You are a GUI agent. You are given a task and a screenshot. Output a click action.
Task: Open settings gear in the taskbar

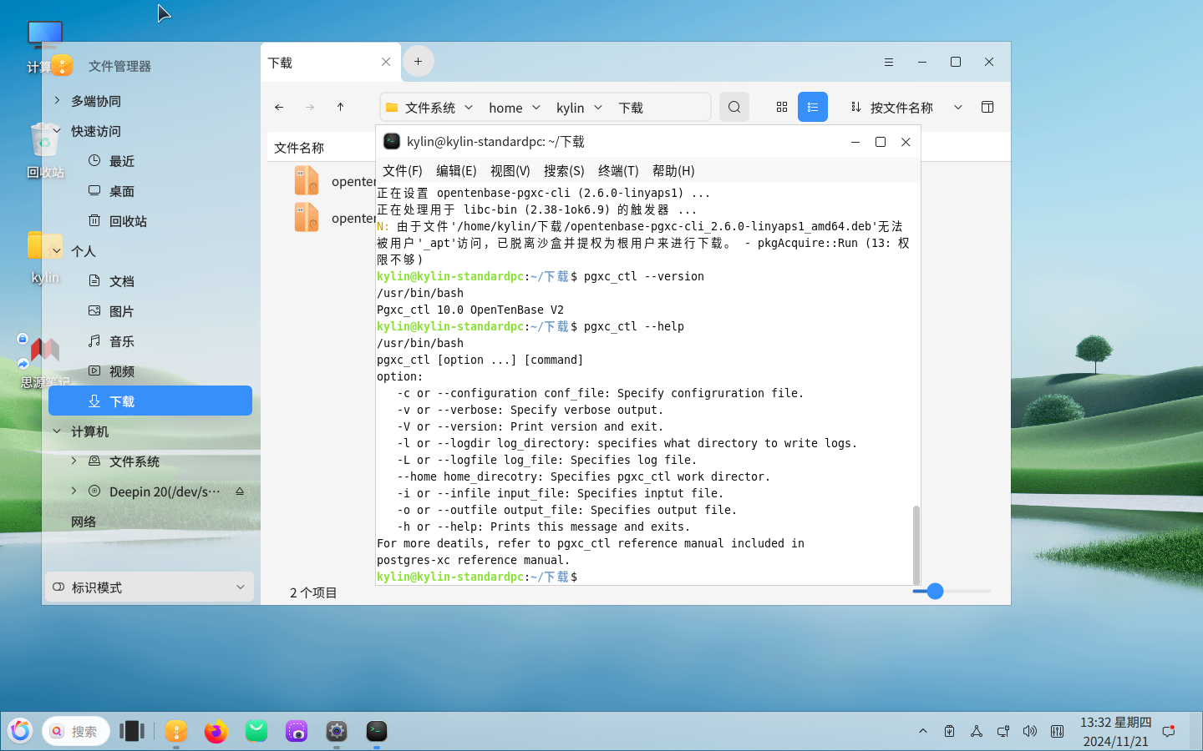(337, 731)
